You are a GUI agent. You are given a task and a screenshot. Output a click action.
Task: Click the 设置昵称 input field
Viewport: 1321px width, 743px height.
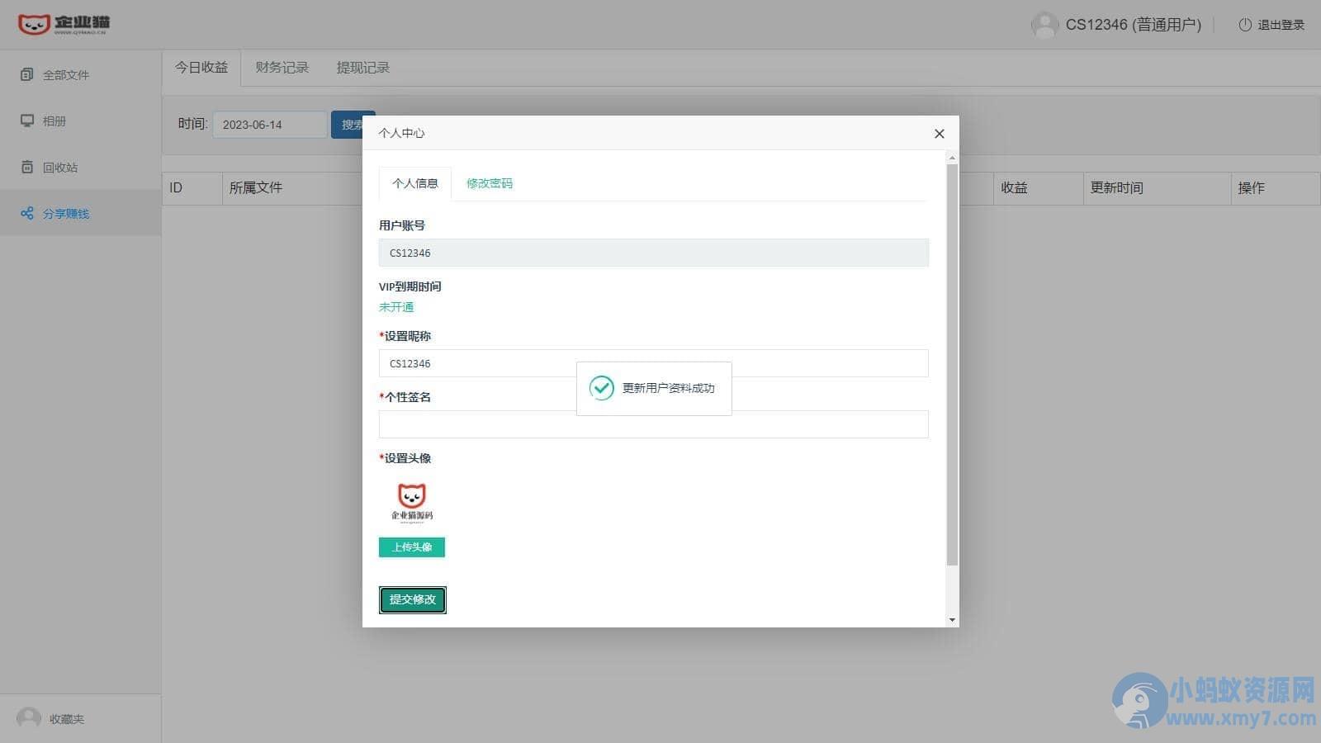point(654,363)
